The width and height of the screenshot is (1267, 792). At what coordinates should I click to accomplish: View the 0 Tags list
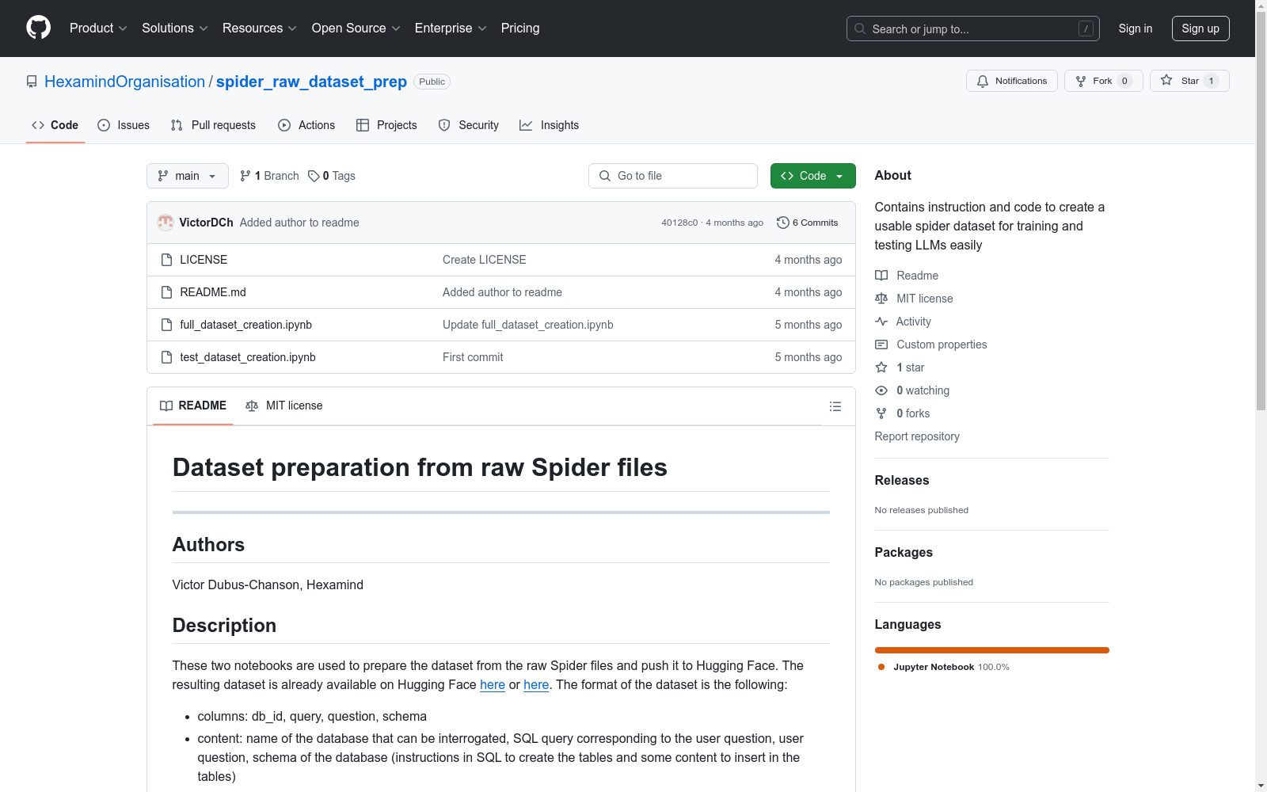point(332,176)
